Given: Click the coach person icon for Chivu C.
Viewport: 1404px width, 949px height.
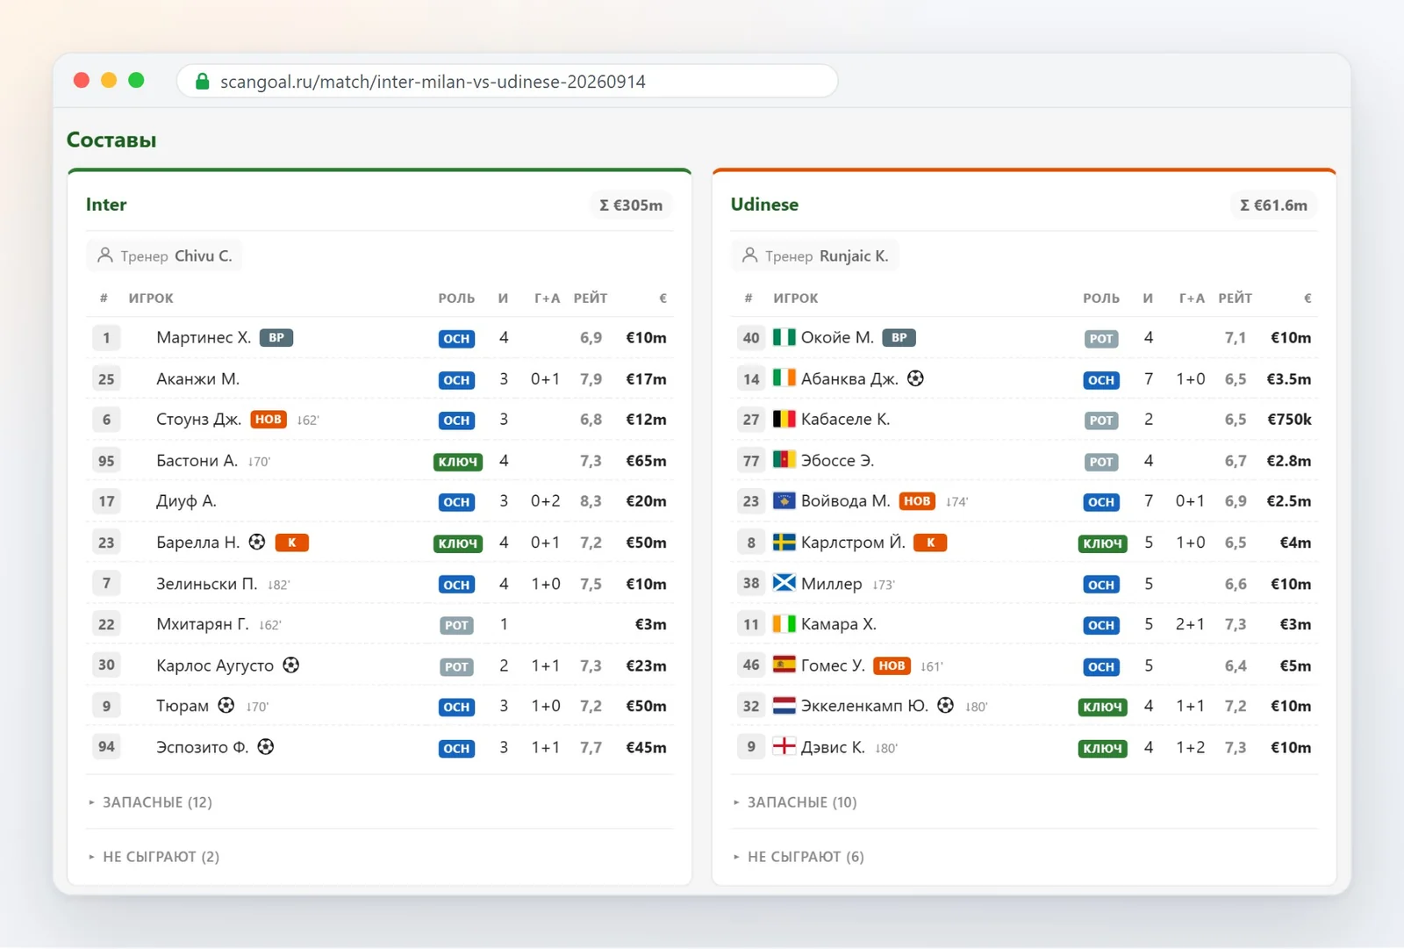Looking at the screenshot, I should 105,255.
